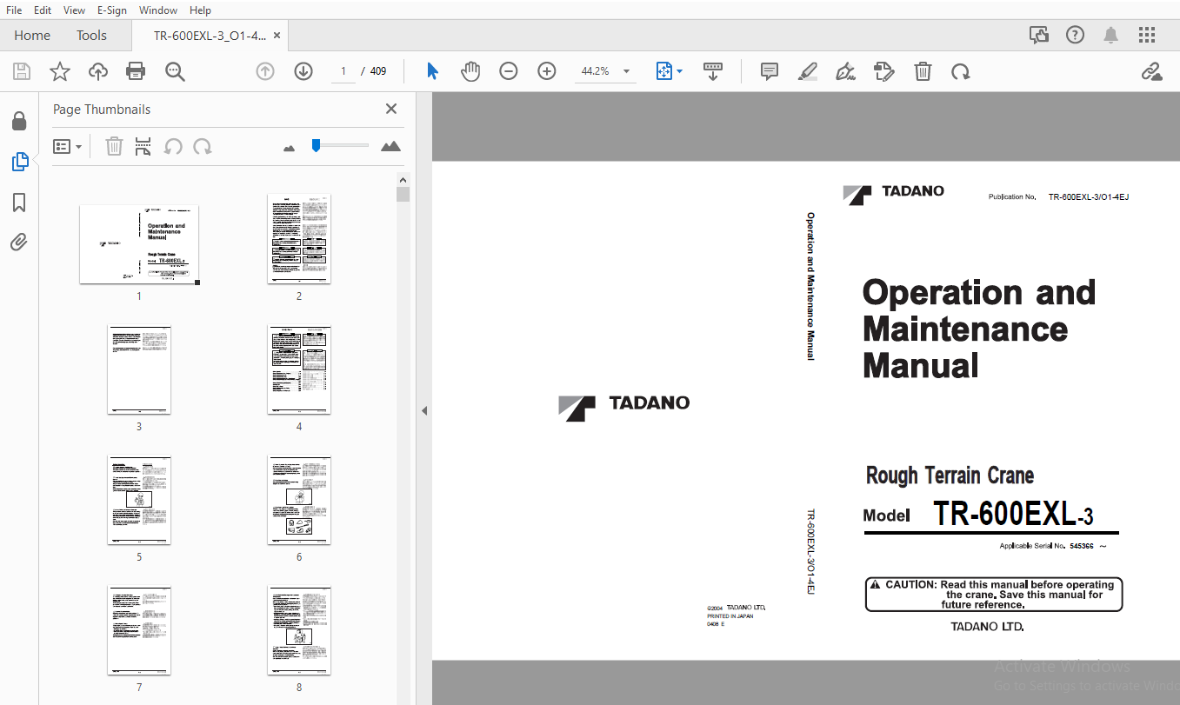Screen dimensions: 1180x705
Task: Open the Edit menu
Action: (x=43, y=10)
